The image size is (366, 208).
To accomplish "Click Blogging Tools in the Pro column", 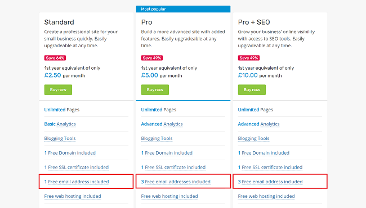I will click(x=157, y=138).
